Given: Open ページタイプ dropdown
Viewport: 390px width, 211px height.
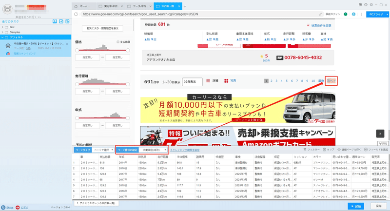Looking at the screenshot, I should click(103, 150).
